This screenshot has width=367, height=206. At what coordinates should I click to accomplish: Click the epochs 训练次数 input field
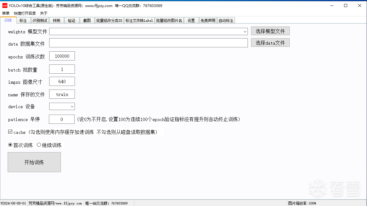(62, 56)
